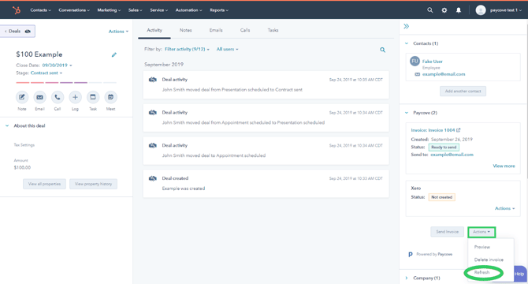
Task: Click the deal stage progress bar
Action: click(x=66, y=83)
